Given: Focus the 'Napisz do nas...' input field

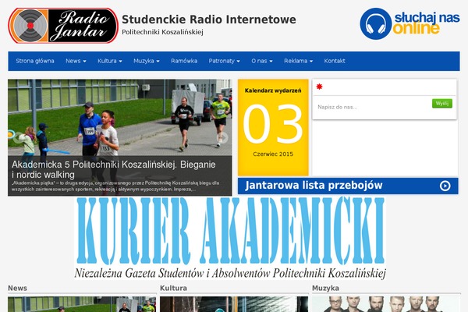Looking at the screenshot, I should (373, 107).
